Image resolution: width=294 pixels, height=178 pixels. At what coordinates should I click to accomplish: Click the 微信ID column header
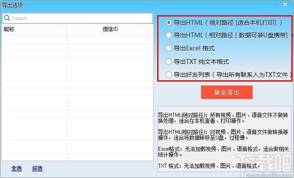(x=110, y=29)
